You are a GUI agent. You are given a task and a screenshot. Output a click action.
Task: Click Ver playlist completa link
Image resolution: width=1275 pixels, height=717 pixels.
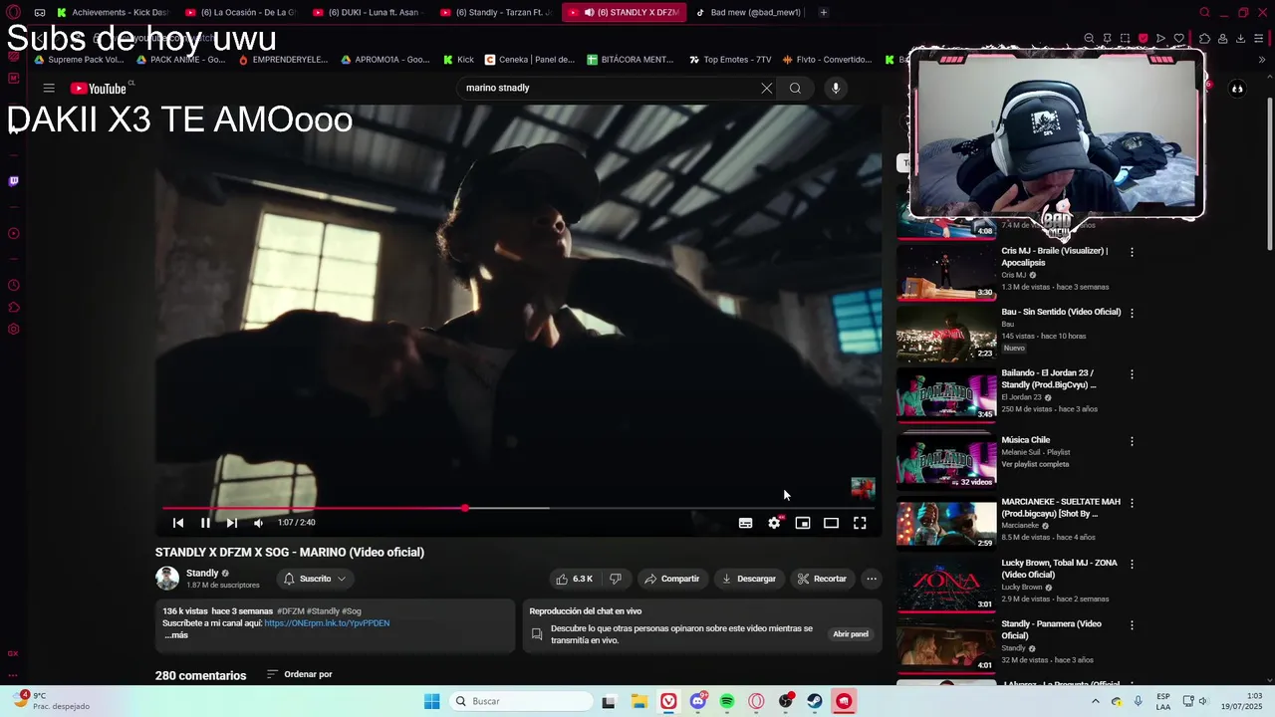click(1035, 464)
